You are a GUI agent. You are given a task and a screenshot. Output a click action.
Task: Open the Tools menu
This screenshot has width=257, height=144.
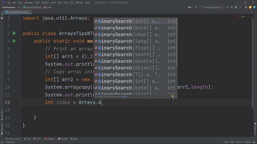point(66,3)
